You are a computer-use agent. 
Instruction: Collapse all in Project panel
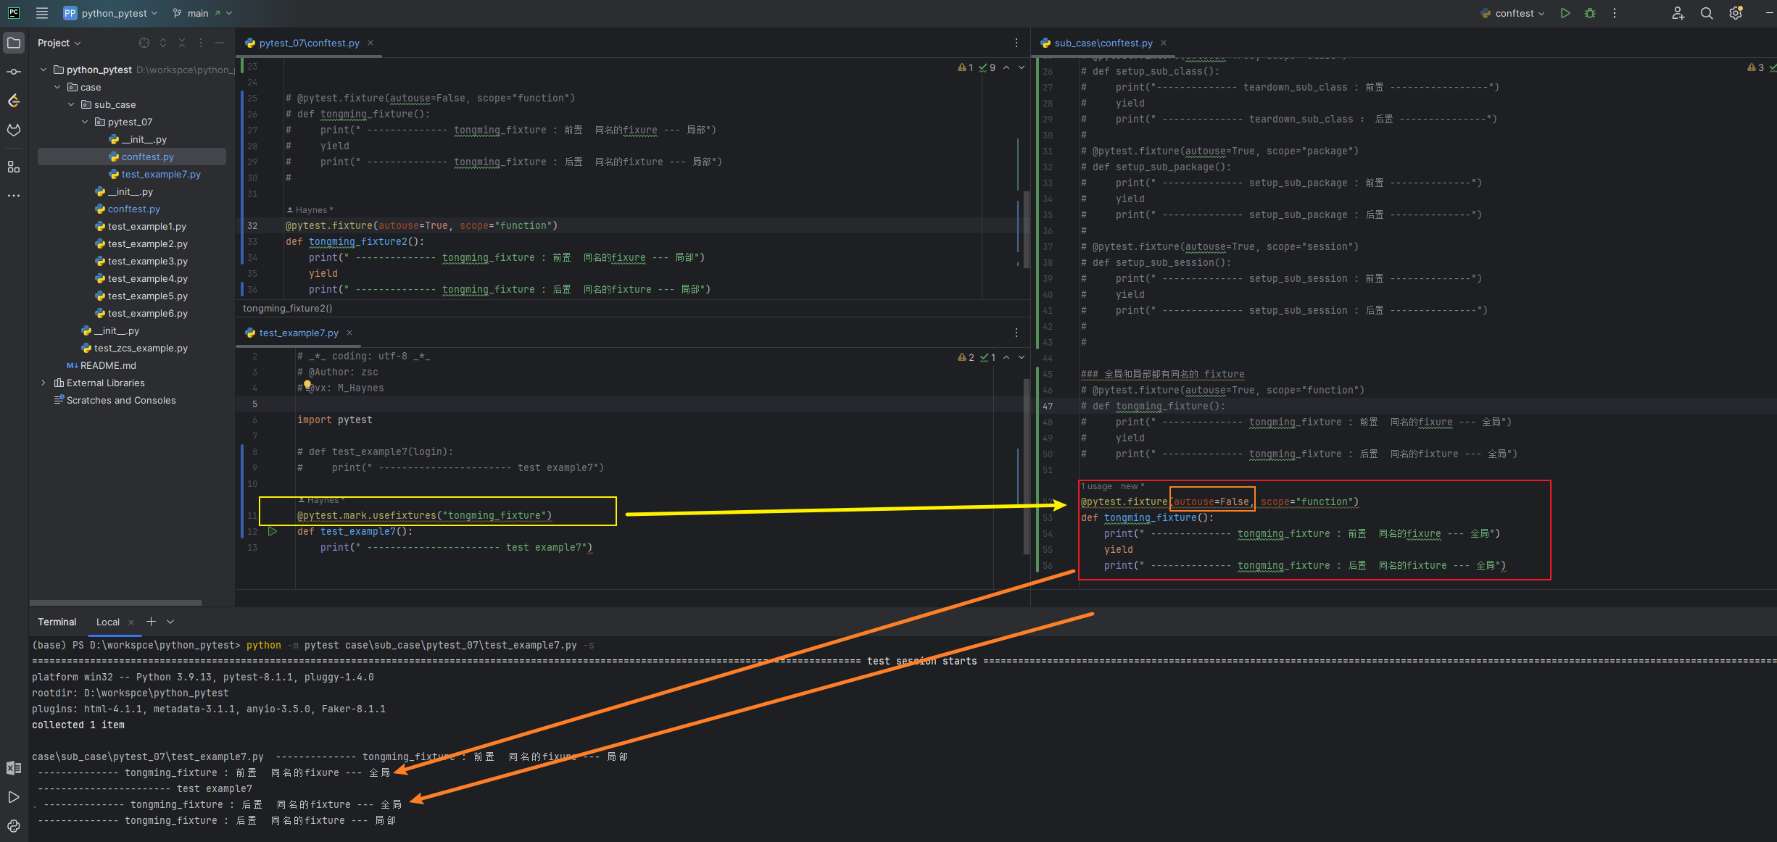coord(182,43)
